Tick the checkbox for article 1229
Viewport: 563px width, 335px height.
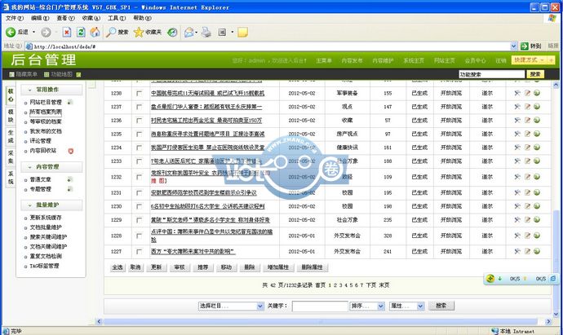coord(139,220)
